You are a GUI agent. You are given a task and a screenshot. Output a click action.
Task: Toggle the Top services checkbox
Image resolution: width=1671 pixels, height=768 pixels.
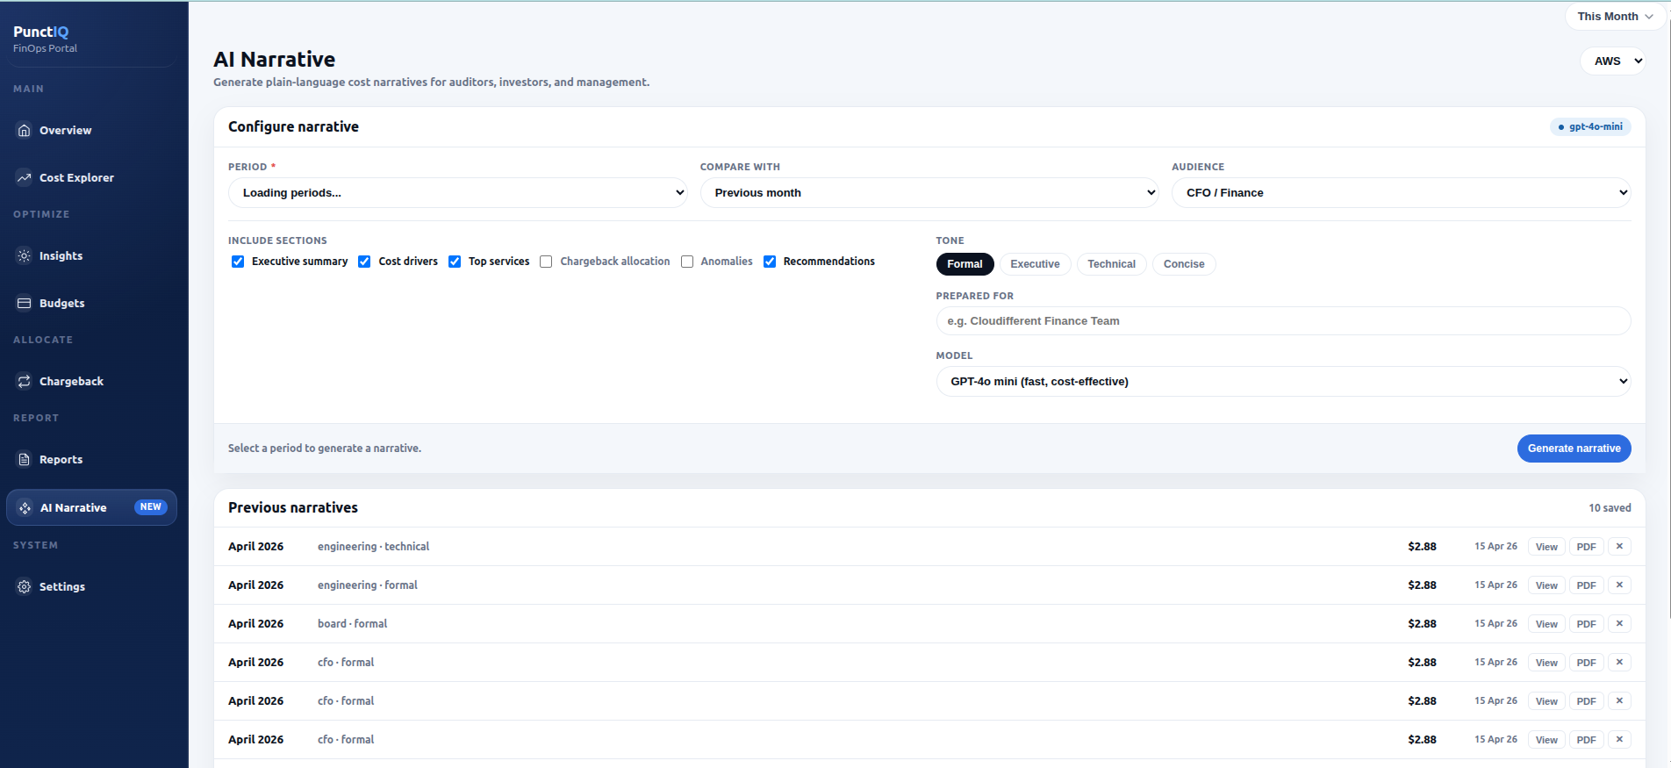click(x=455, y=262)
